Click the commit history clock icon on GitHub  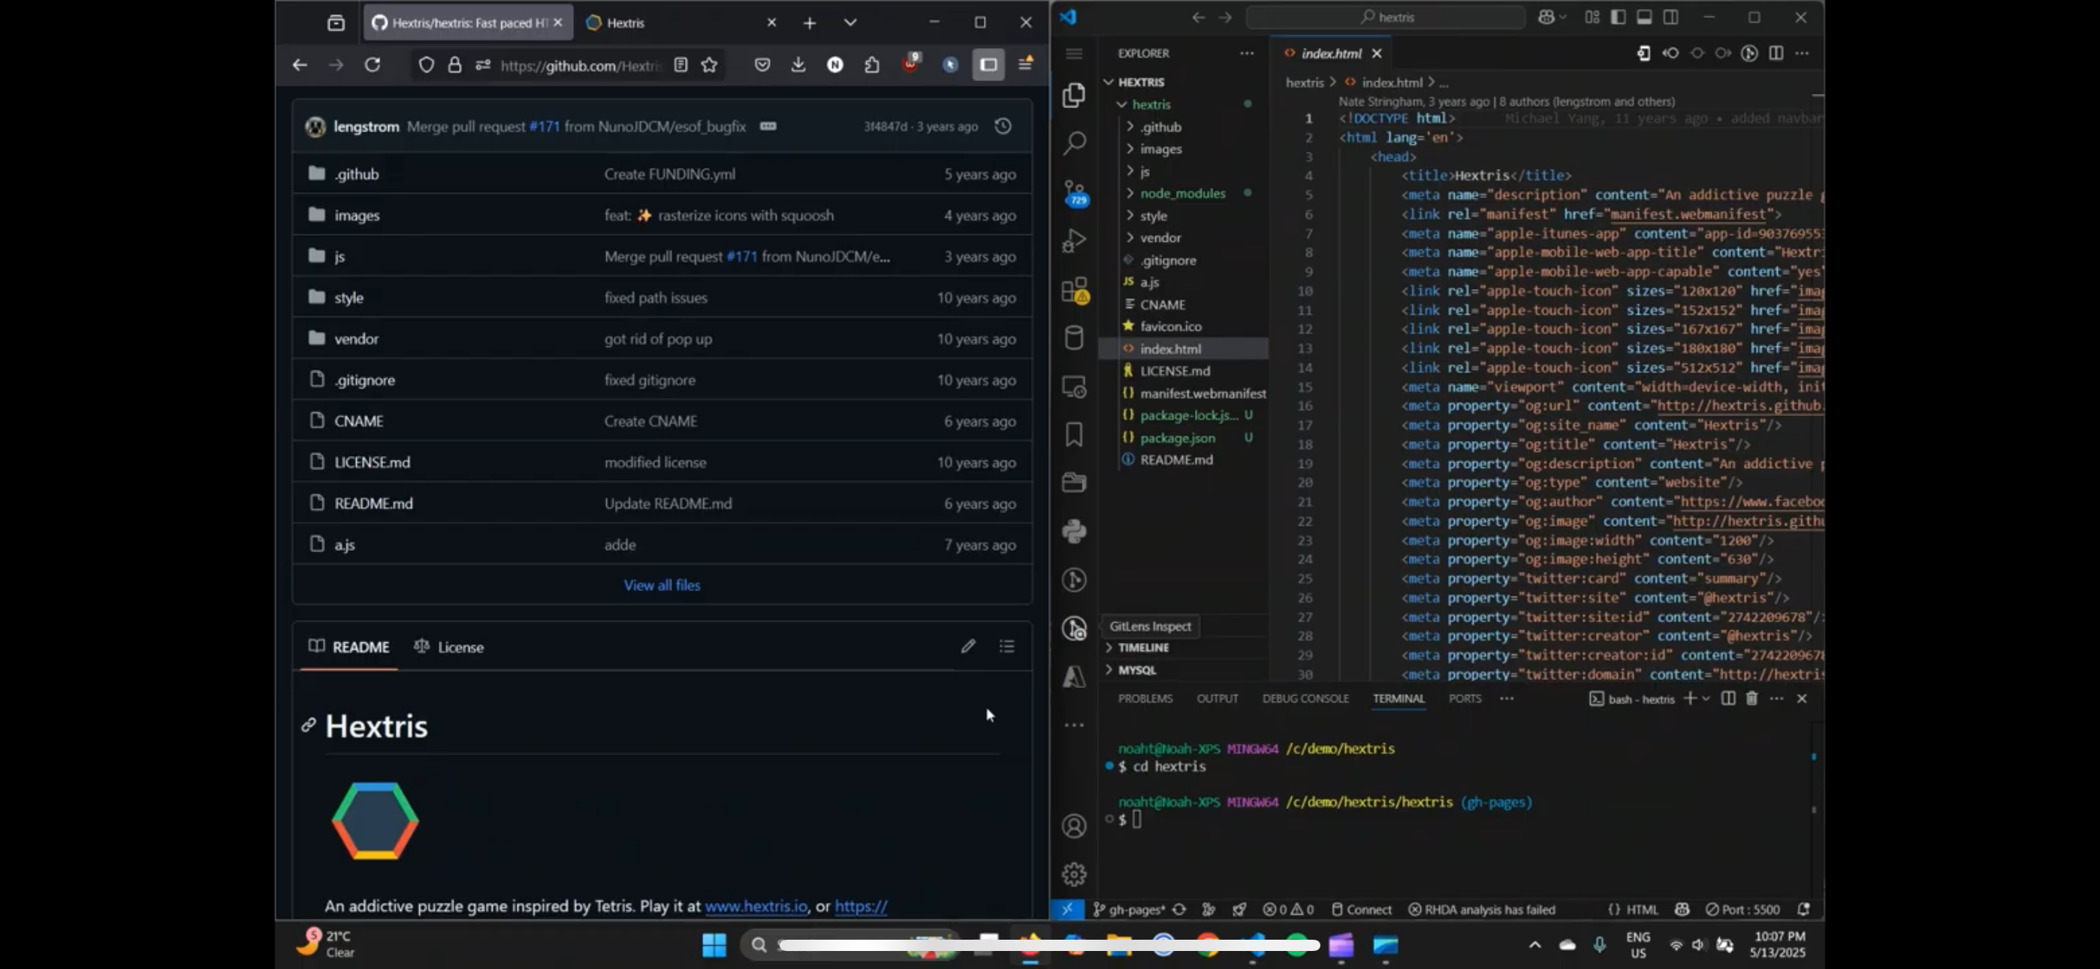click(1003, 126)
